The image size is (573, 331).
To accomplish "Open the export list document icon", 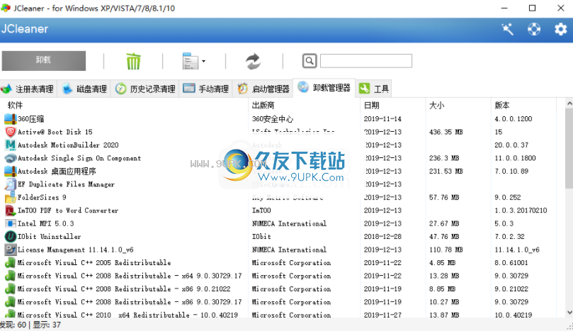I will [x=191, y=61].
